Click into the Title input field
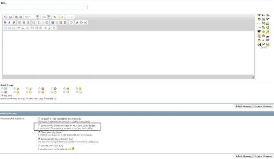 point(44,7)
